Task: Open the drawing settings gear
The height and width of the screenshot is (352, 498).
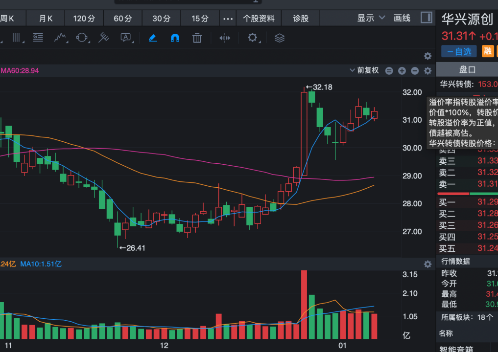Action: 253,38
